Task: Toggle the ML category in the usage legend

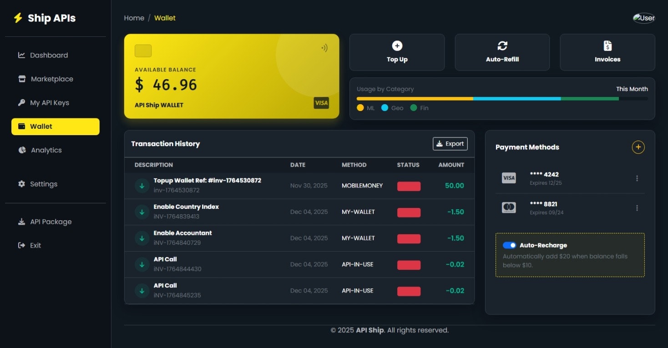Action: 365,108
